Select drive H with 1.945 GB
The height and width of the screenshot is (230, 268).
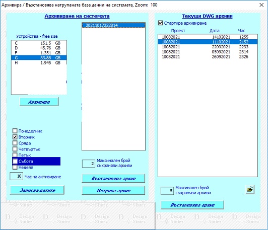tap(39, 63)
